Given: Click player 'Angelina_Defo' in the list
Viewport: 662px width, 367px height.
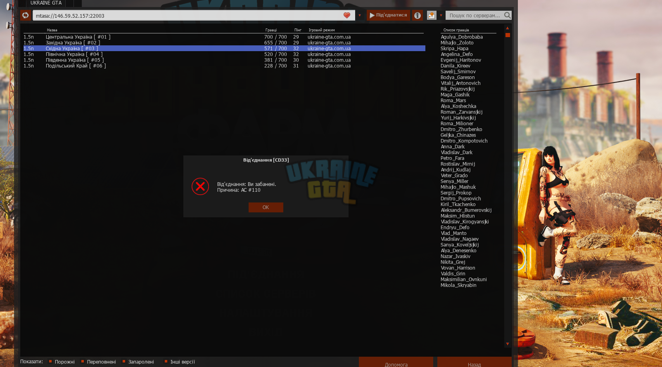Looking at the screenshot, I should [x=457, y=54].
